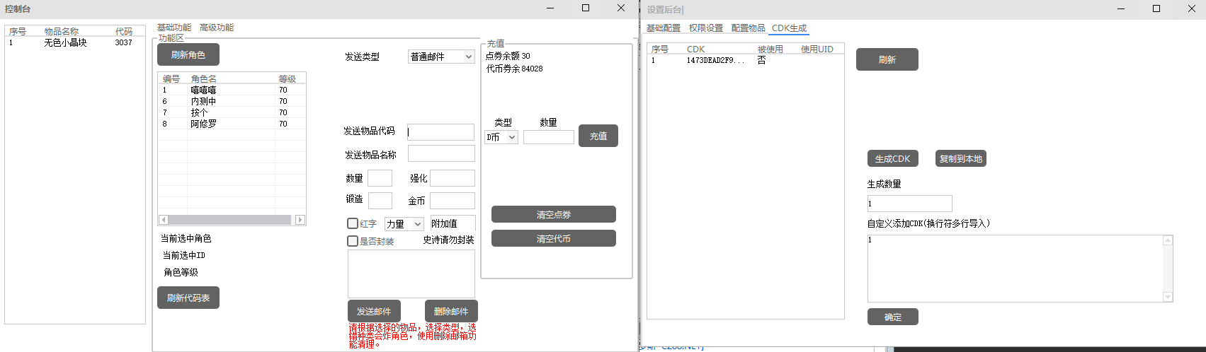The width and height of the screenshot is (1206, 352).
Task: Open the D币 recharge type dropdown
Action: 501,137
